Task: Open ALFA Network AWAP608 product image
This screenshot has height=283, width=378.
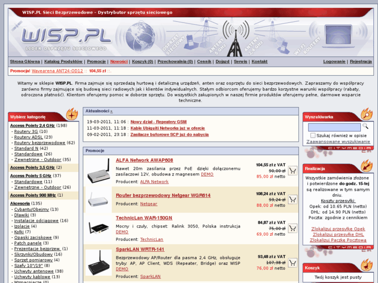Action: click(x=99, y=171)
